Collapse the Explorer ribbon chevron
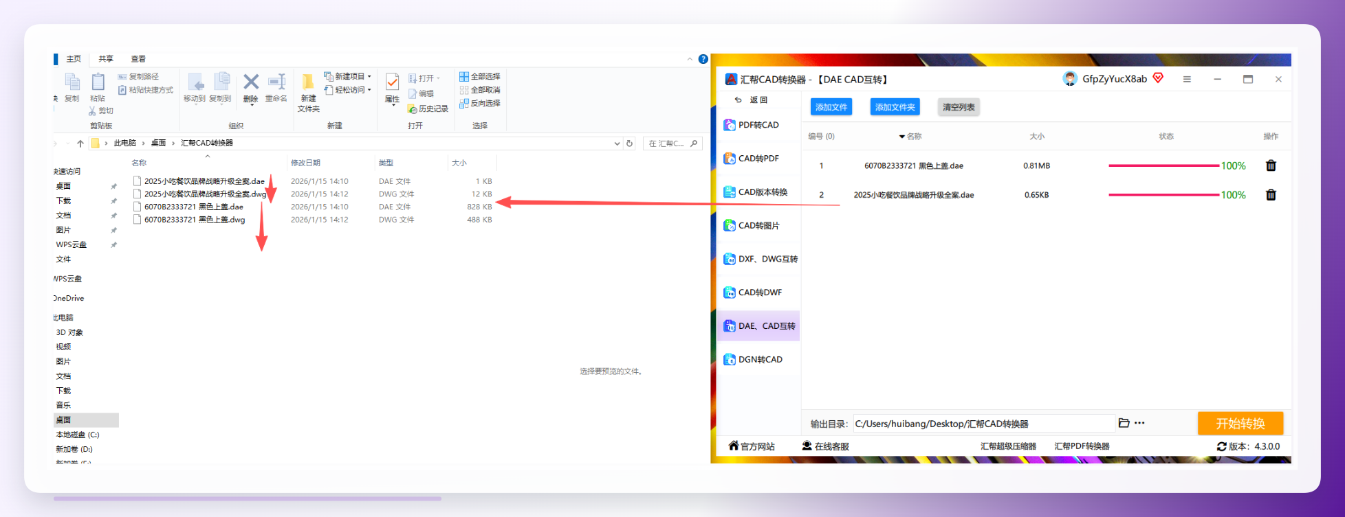The width and height of the screenshot is (1345, 517). [x=690, y=59]
